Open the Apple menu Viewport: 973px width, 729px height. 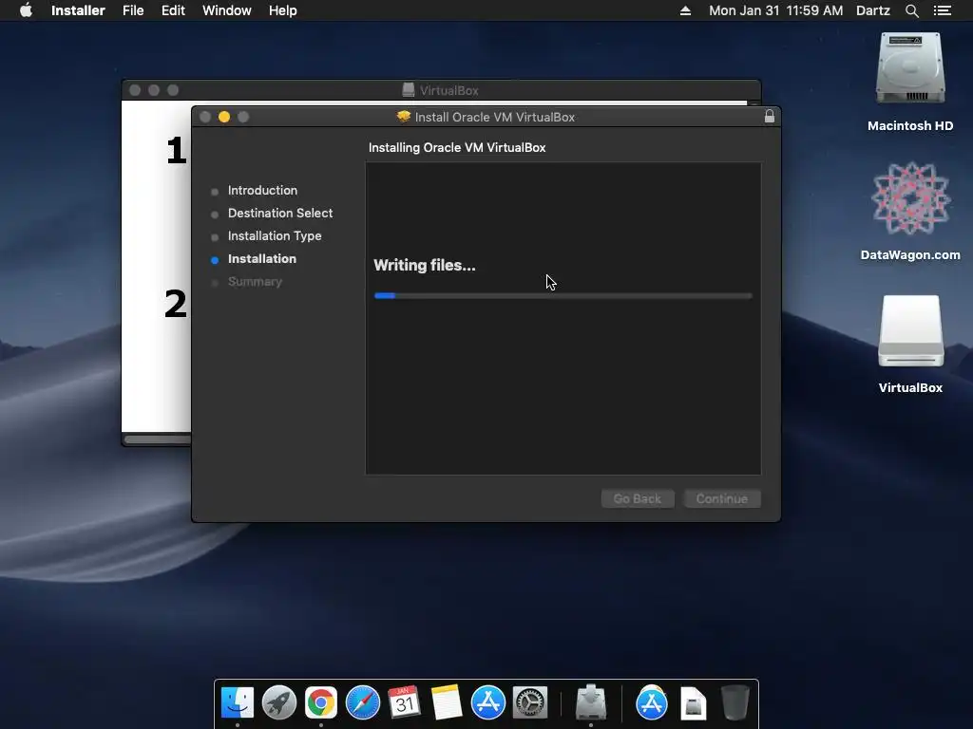click(26, 10)
